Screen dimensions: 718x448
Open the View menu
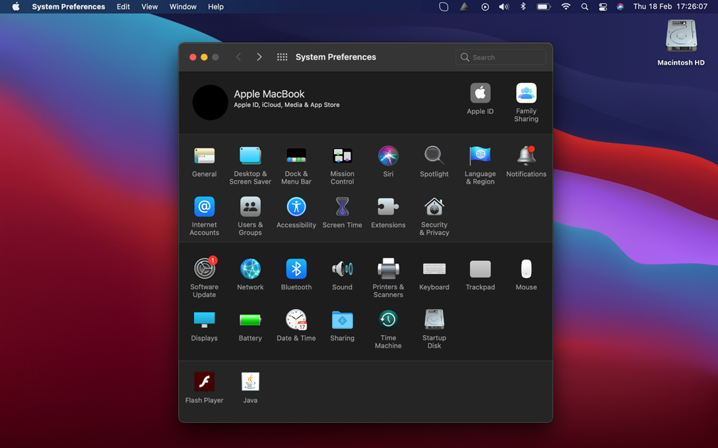click(x=150, y=7)
